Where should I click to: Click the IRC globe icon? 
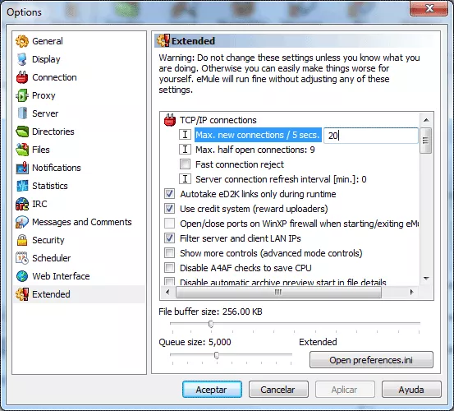tap(22, 204)
